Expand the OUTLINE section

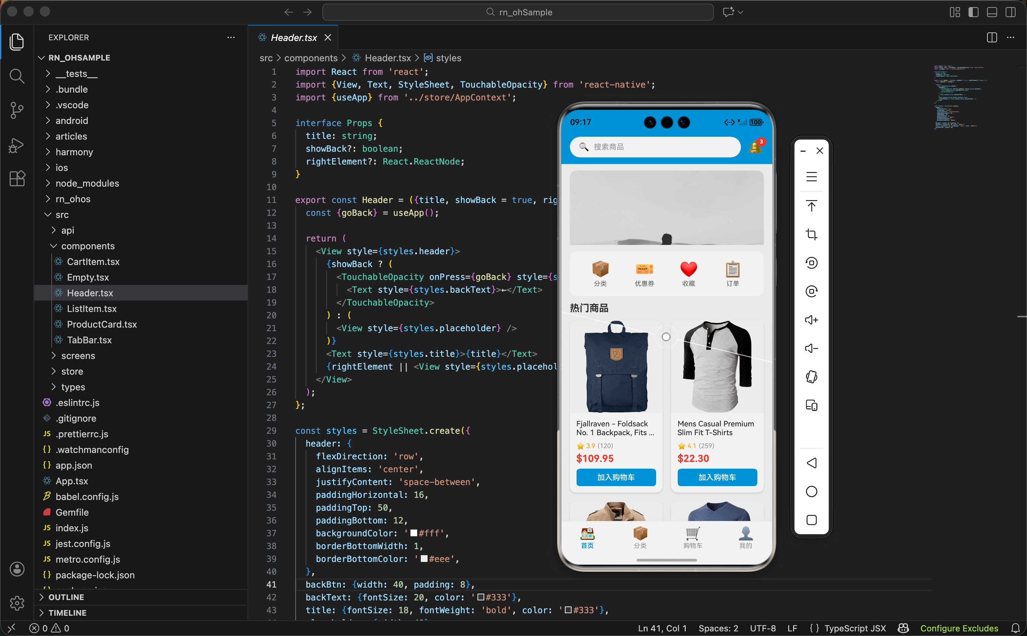tap(66, 597)
